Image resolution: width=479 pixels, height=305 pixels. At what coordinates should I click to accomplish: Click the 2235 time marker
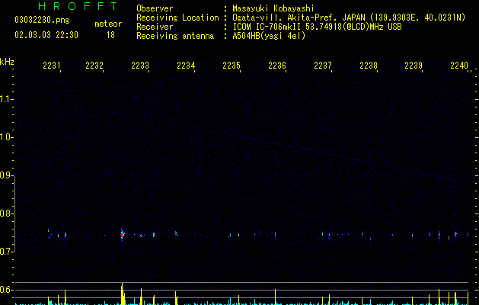232,66
